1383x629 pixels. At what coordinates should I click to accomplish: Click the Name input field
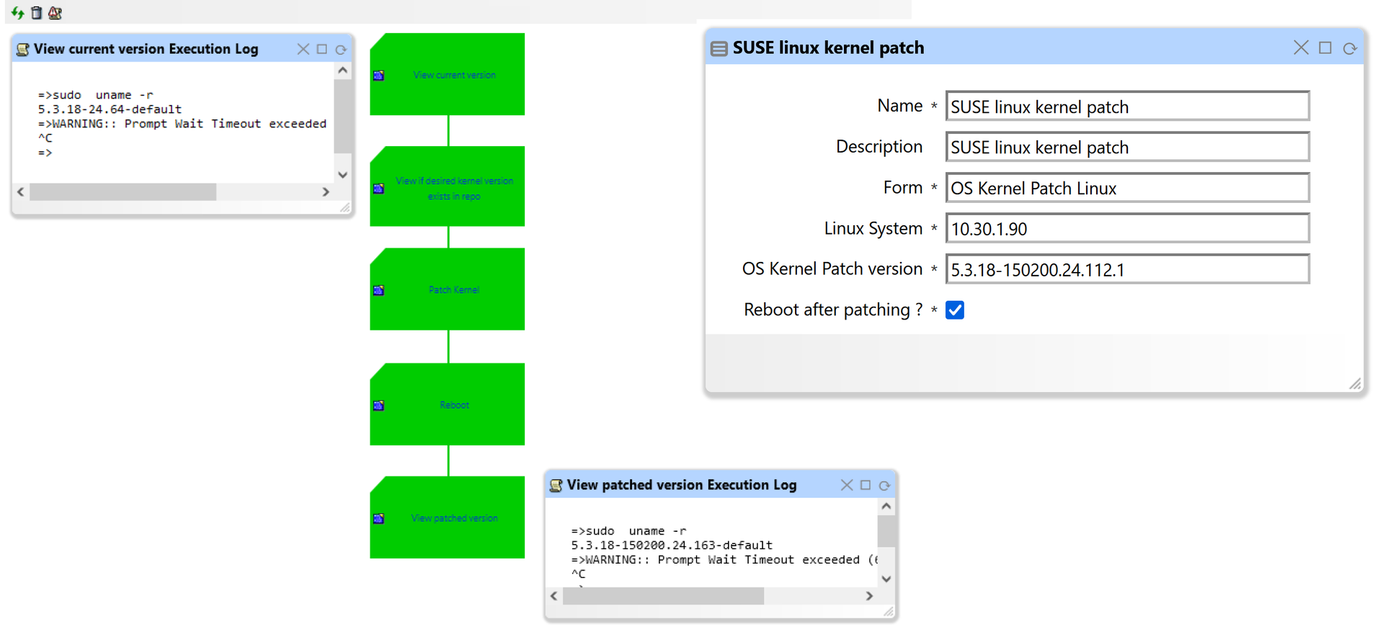[x=1128, y=107]
